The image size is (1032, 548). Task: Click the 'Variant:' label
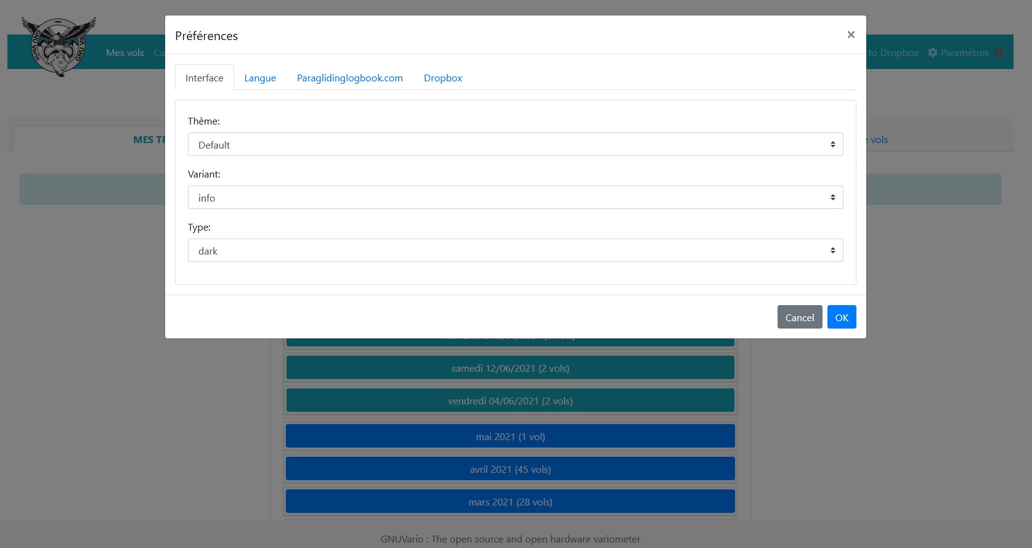tap(204, 174)
